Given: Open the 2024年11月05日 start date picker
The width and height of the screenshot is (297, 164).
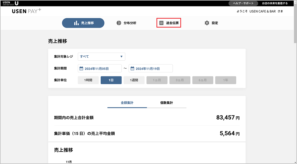Looking at the screenshot, I should coord(100,68).
